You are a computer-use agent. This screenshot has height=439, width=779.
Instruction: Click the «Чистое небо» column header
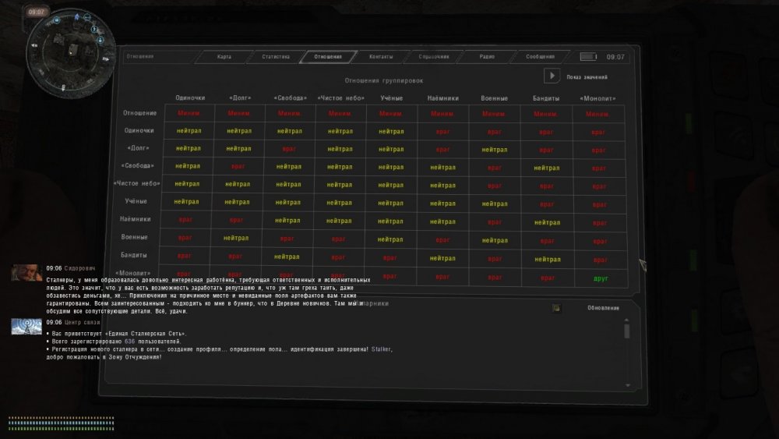[341, 98]
